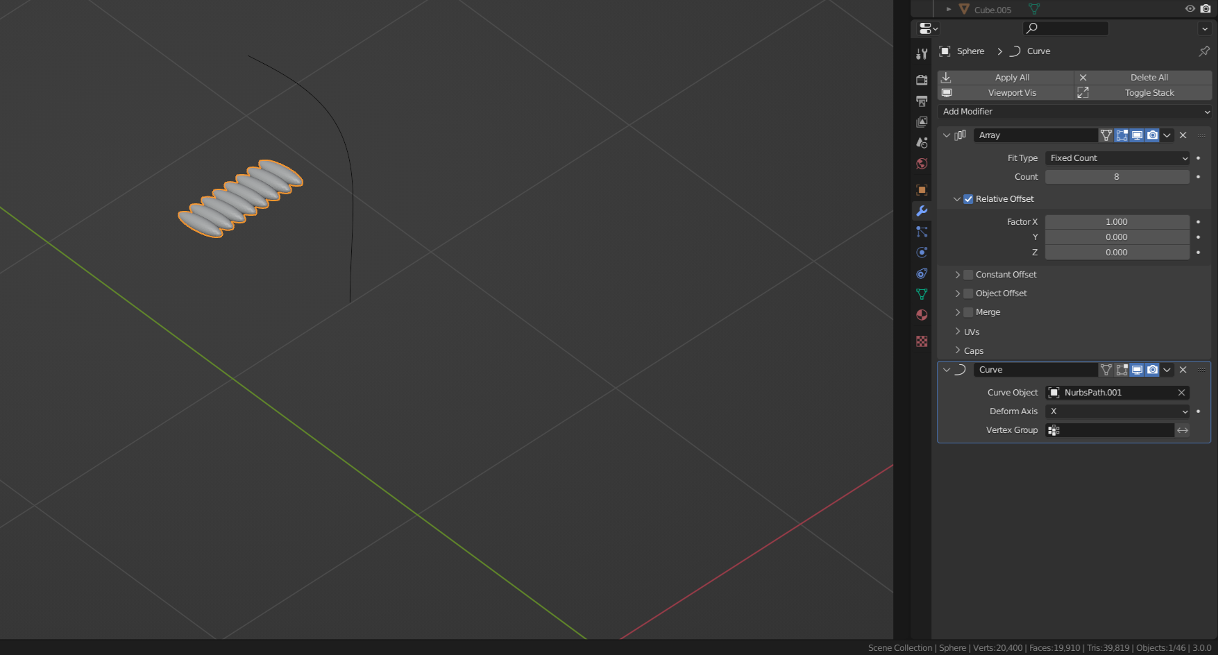Screen dimensions: 1218x655
Task: Click the properties search field
Action: click(1065, 28)
